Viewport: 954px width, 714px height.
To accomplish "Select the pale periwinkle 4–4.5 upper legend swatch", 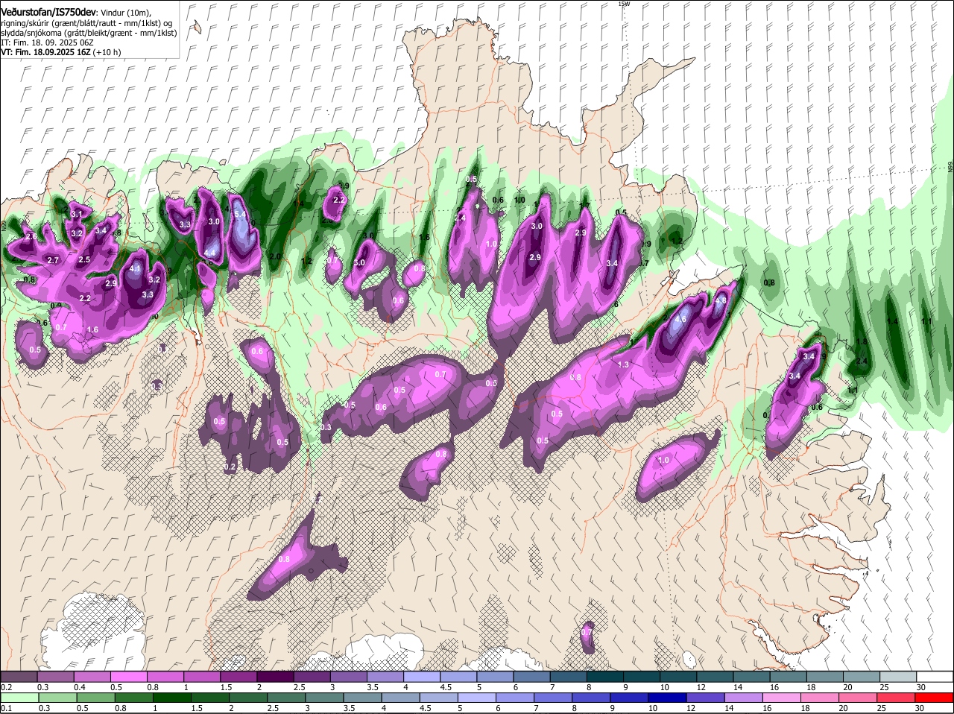I will [422, 676].
